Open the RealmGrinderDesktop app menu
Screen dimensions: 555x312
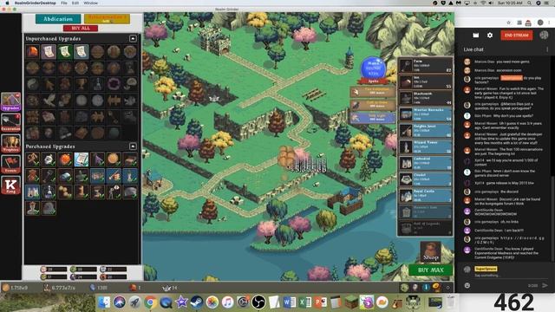click(35, 3)
